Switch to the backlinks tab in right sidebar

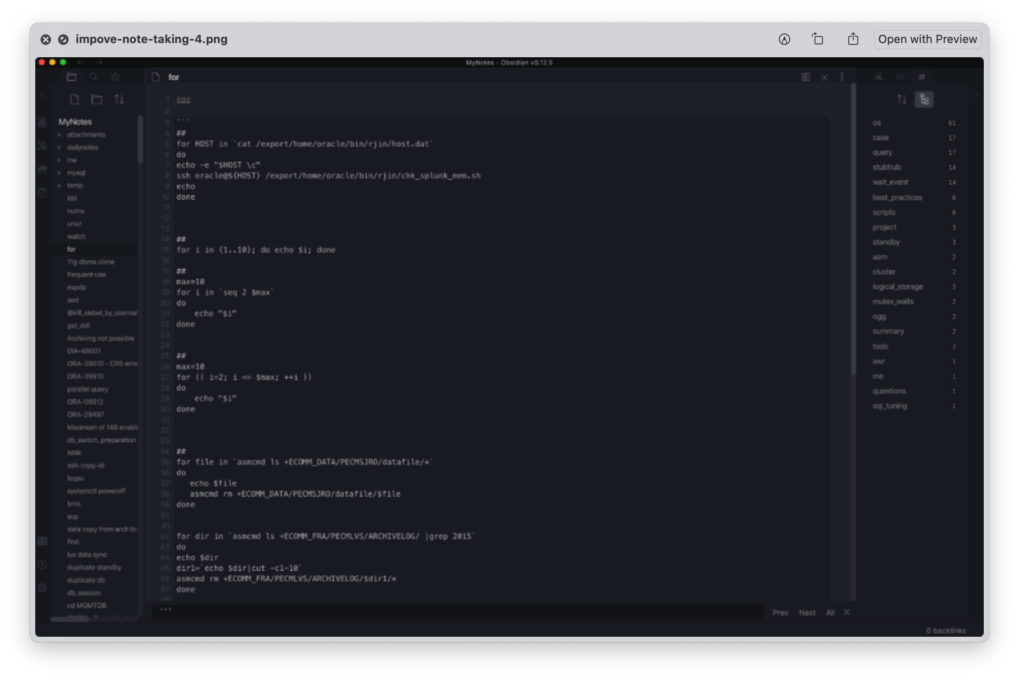click(x=879, y=77)
